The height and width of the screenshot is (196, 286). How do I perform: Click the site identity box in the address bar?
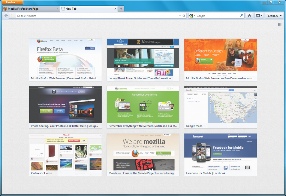tap(13, 16)
